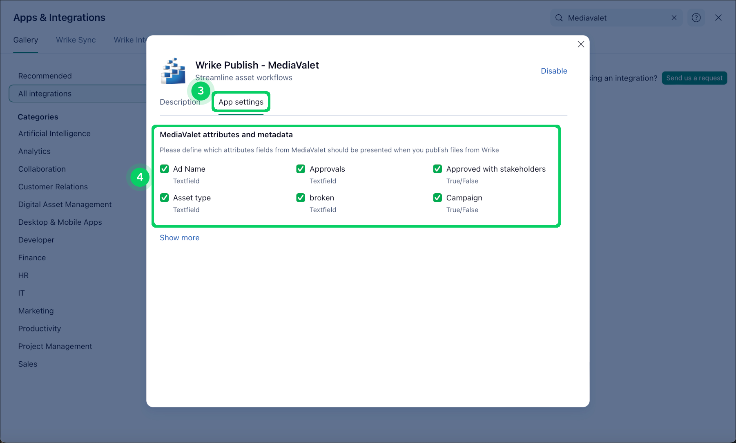Open the Customer Relations category
Viewport: 736px width, 443px height.
pos(53,187)
